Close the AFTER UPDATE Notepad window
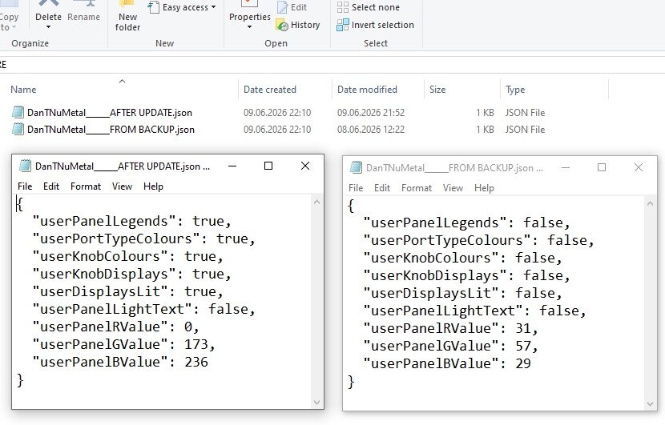Image resolution: width=665 pixels, height=425 pixels. 305,166
